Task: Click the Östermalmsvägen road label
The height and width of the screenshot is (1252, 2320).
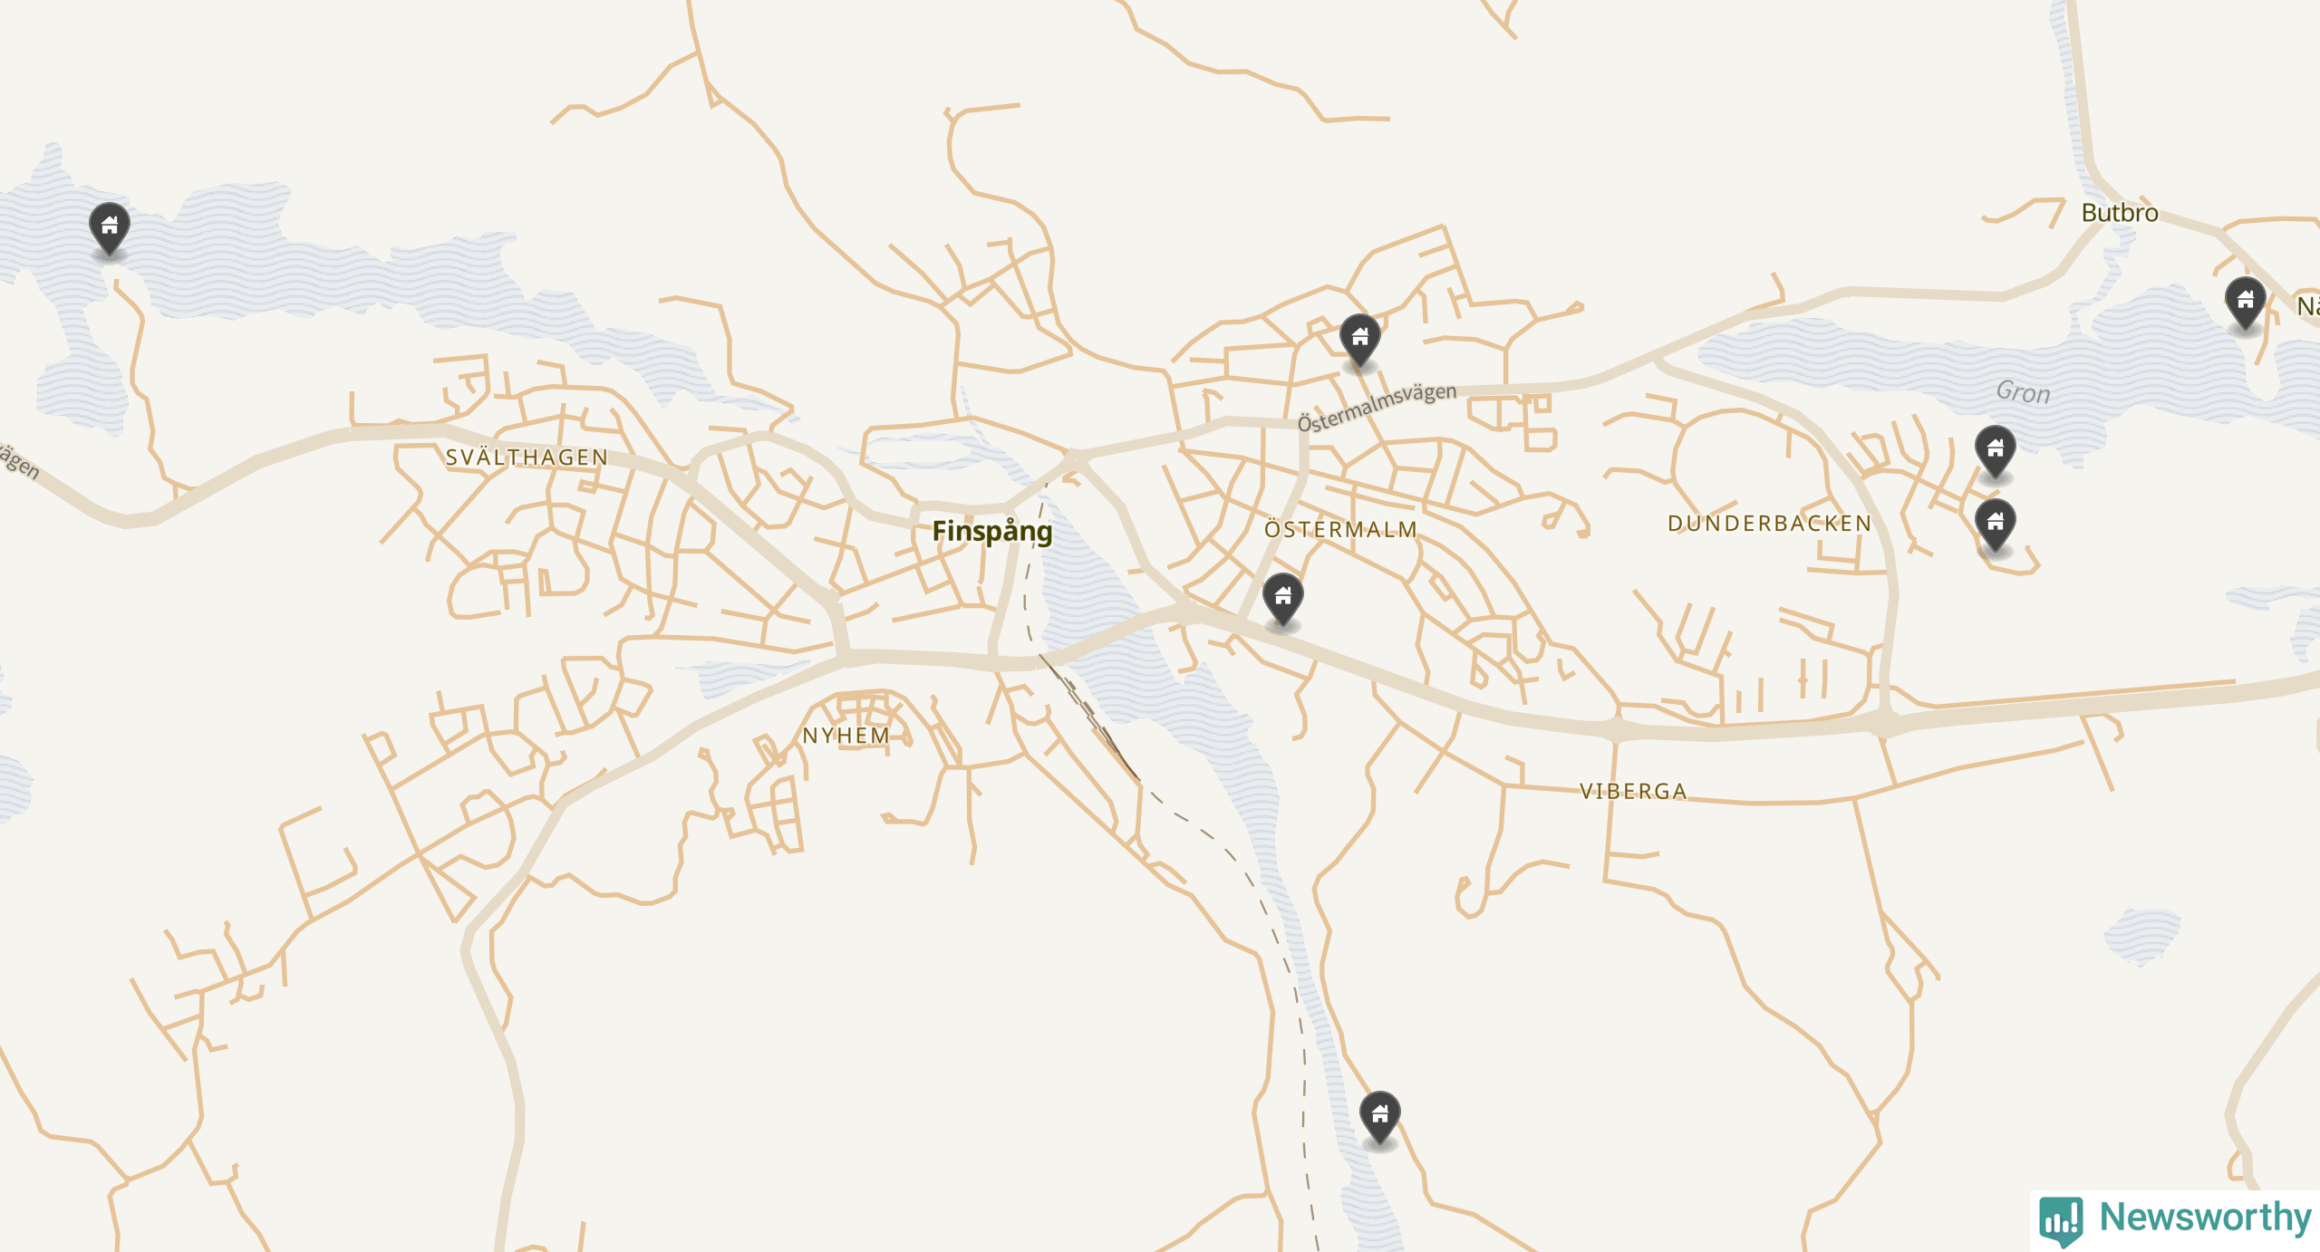Action: (1377, 407)
